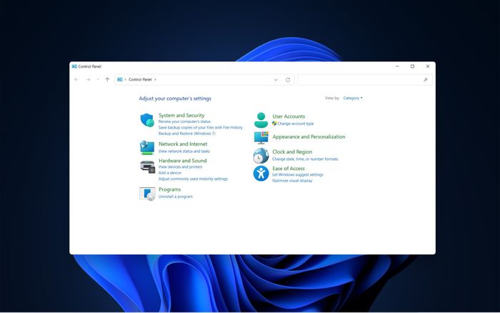Viewport: 500px width, 313px height.
Task: Click the address bar Control Panel icon
Action: (x=119, y=79)
